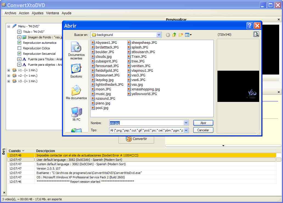Open Mis documentos shortcut

[76, 92]
